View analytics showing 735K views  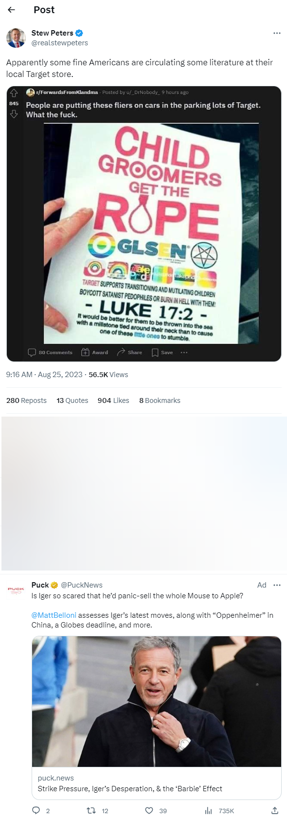point(219,811)
